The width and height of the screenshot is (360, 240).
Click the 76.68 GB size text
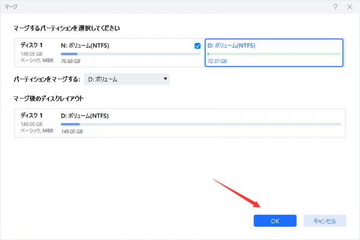[x=71, y=61]
